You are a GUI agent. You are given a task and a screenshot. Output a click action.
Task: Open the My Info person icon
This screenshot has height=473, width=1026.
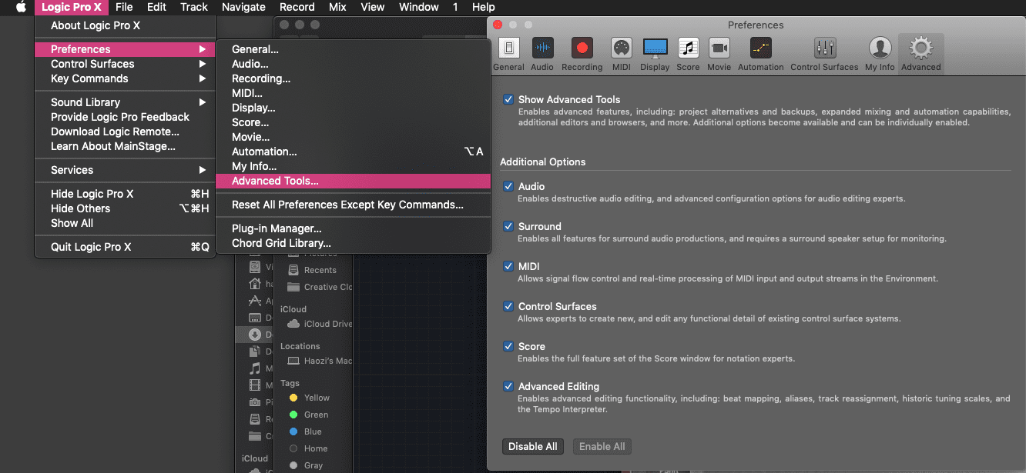pos(880,48)
